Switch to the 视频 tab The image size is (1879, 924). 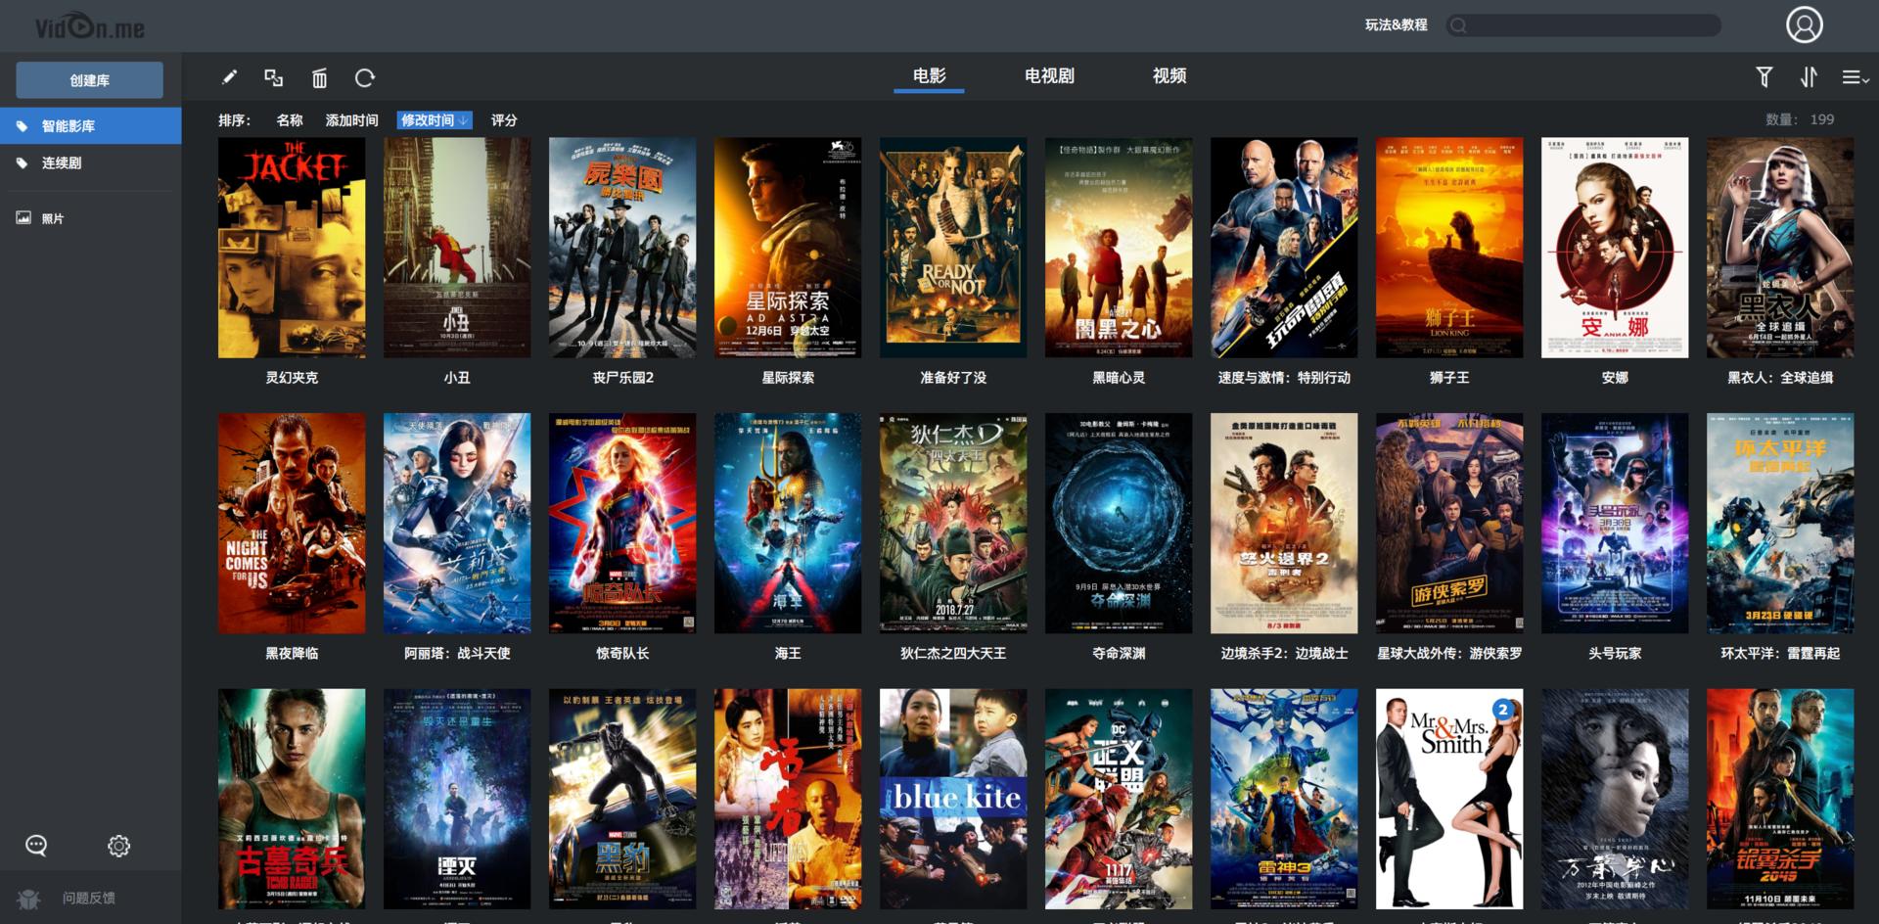(1169, 76)
